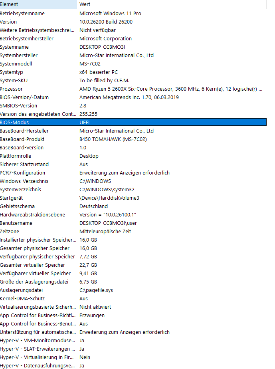Viewport: 275px width, 369px height.
Task: Select the Verfügbarer physischer Speicher row
Action: [133, 257]
